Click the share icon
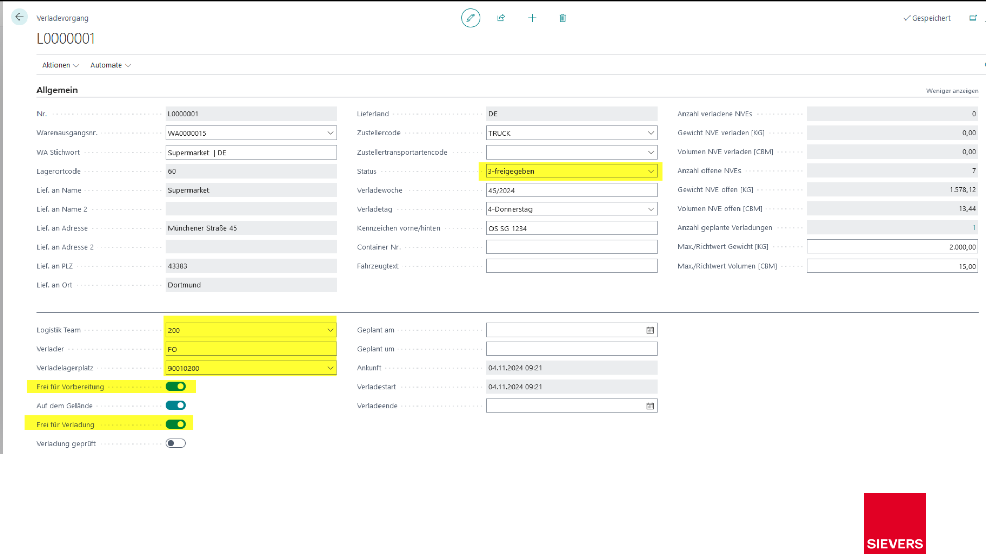The image size is (986, 554). (501, 18)
